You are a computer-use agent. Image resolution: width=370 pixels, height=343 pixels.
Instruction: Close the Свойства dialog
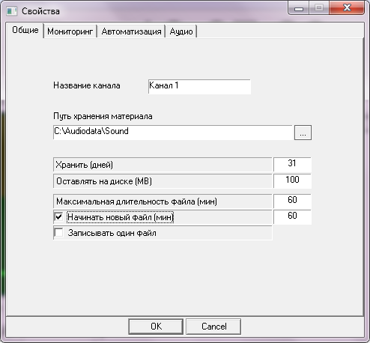tap(347, 8)
